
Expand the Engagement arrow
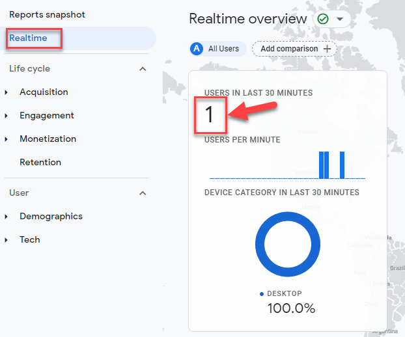(x=7, y=116)
